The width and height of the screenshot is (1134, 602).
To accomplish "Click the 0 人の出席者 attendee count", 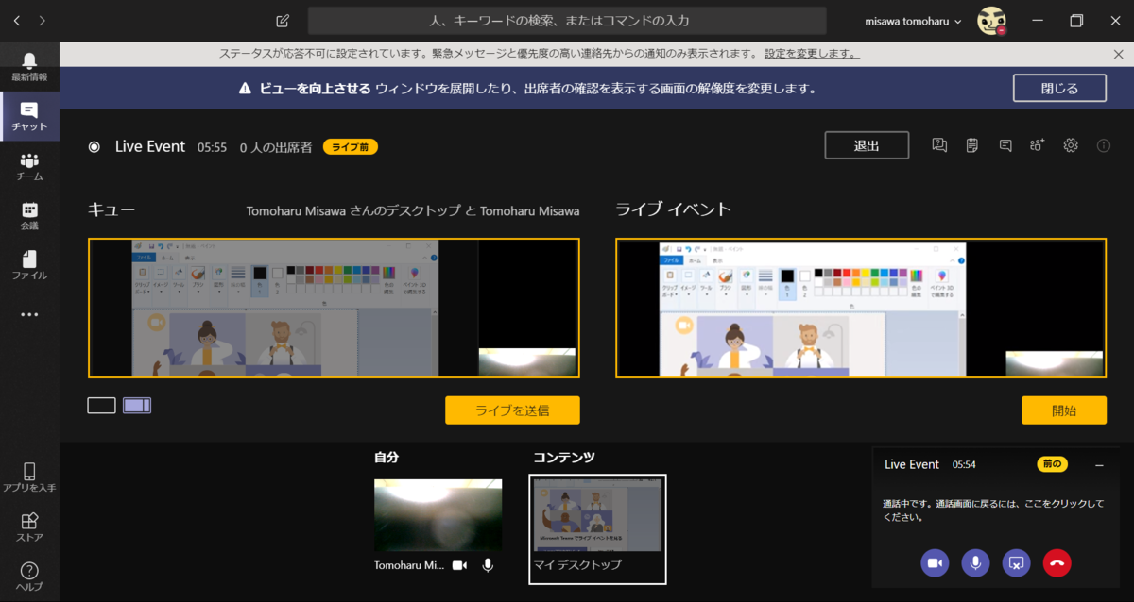I will point(276,147).
